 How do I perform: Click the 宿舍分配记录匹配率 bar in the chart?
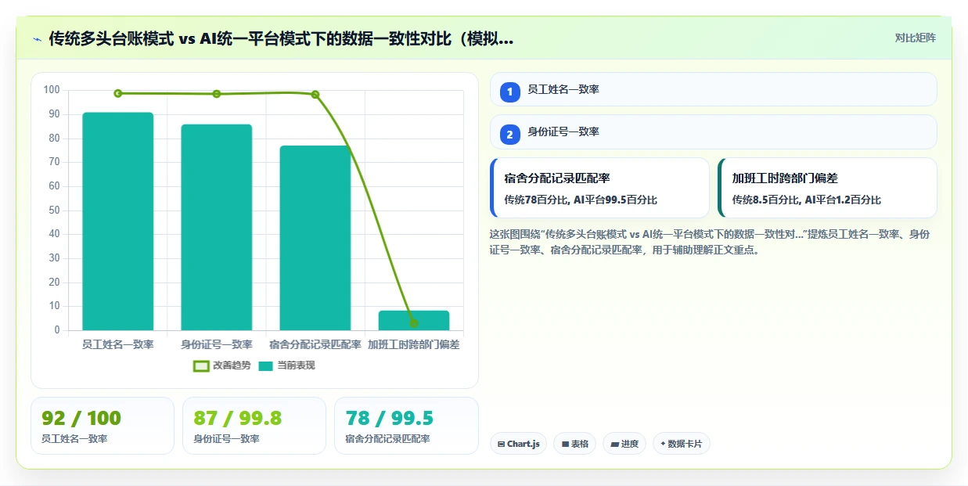pyautogui.click(x=315, y=238)
